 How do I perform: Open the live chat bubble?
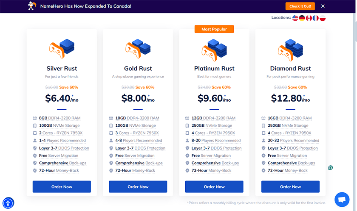click(x=342, y=200)
